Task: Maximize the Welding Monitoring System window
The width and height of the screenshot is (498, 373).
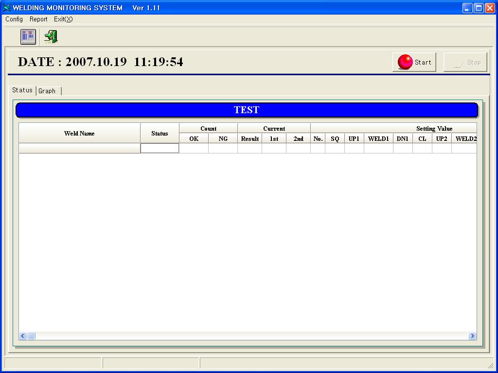Action: click(479, 8)
